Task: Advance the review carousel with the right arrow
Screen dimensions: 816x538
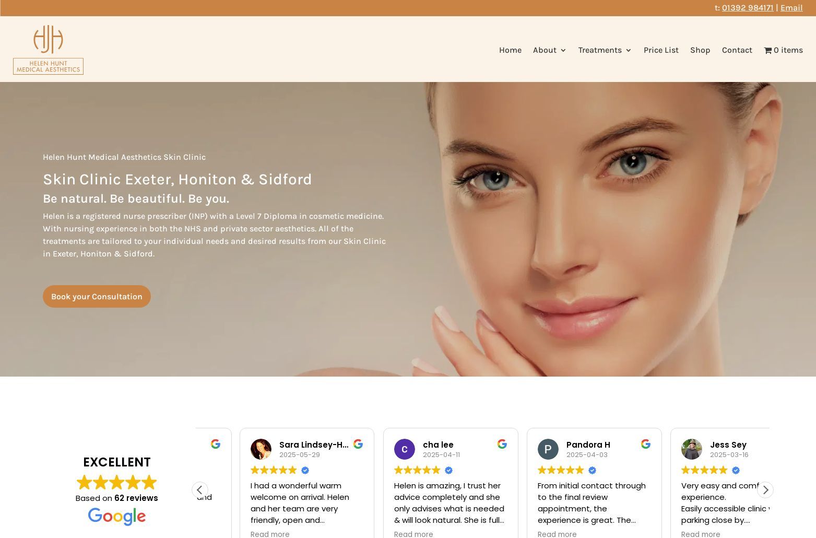Action: [765, 490]
